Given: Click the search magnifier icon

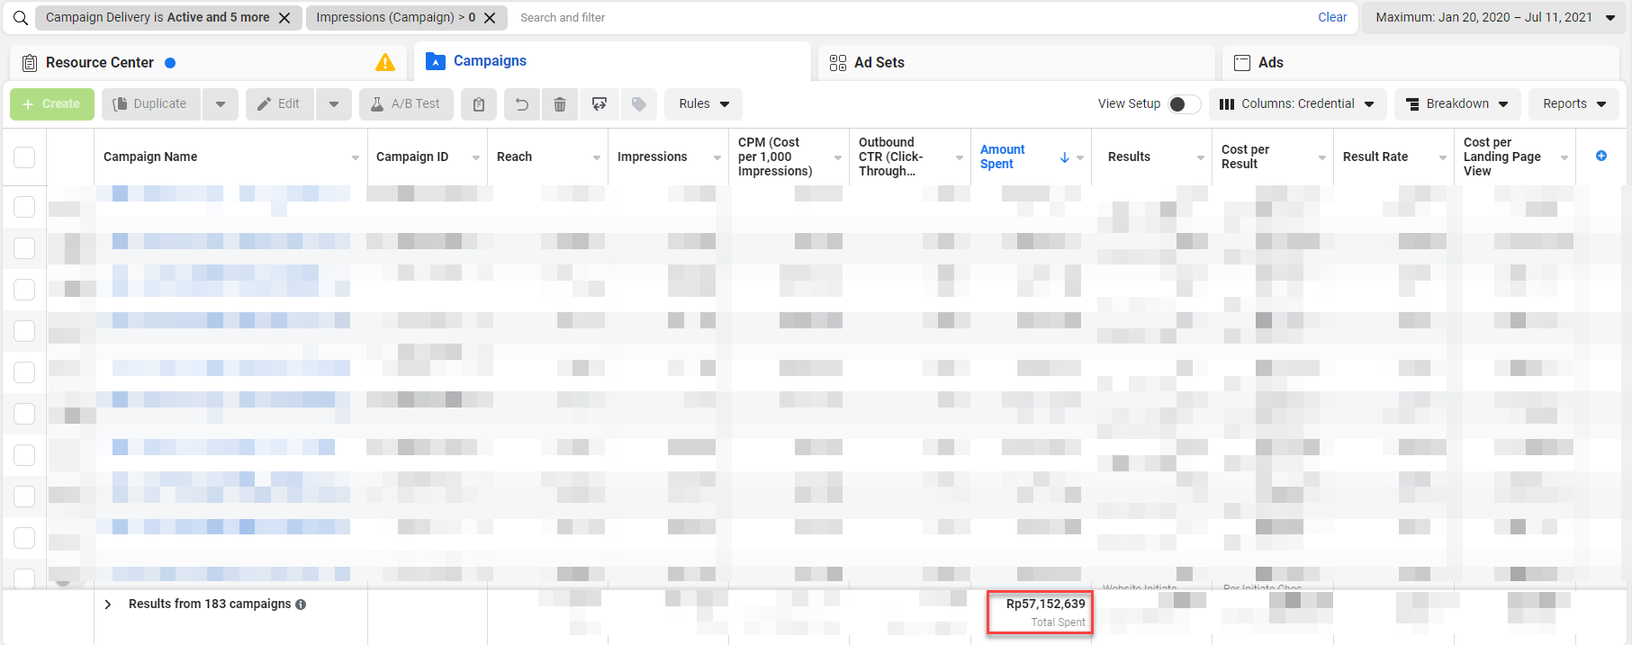Looking at the screenshot, I should pos(21,18).
